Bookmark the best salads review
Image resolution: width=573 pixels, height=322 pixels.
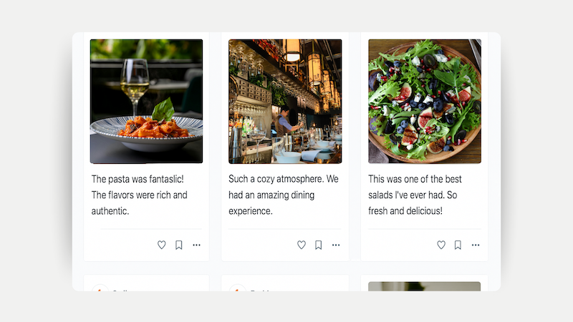(458, 245)
